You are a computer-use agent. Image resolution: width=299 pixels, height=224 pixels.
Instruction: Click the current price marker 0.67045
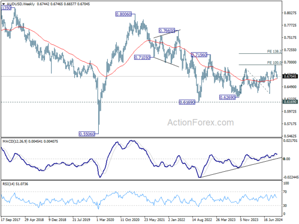click(290, 76)
